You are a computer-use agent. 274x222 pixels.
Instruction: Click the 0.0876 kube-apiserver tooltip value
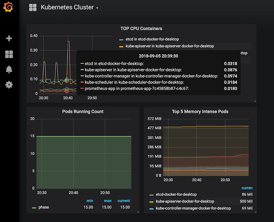(231, 70)
